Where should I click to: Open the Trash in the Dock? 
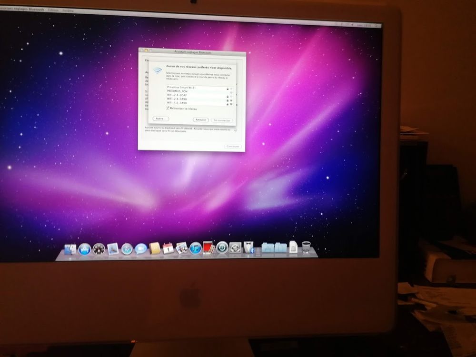point(306,247)
